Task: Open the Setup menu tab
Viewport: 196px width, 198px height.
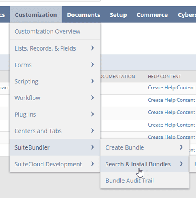Action: tap(118, 15)
